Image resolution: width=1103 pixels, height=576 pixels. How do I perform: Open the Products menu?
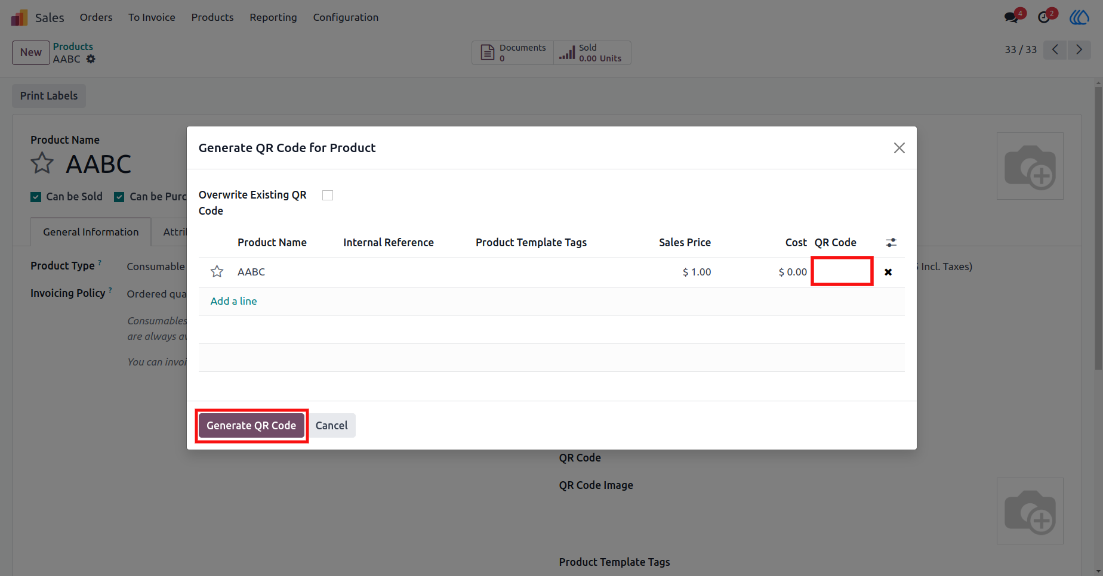[x=212, y=17]
